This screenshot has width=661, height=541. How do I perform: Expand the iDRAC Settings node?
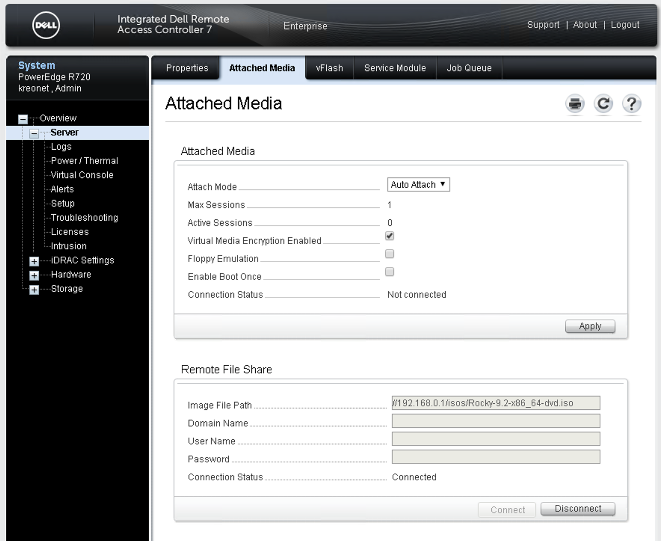click(x=34, y=261)
